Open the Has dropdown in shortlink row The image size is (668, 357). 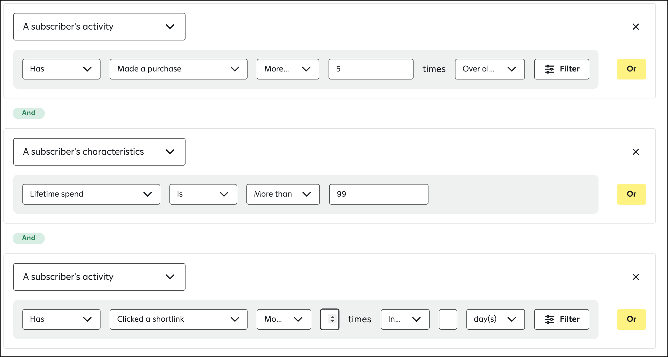61,319
